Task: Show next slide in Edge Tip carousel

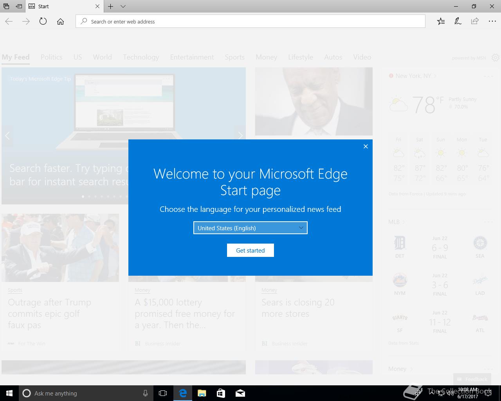Action: (240, 136)
